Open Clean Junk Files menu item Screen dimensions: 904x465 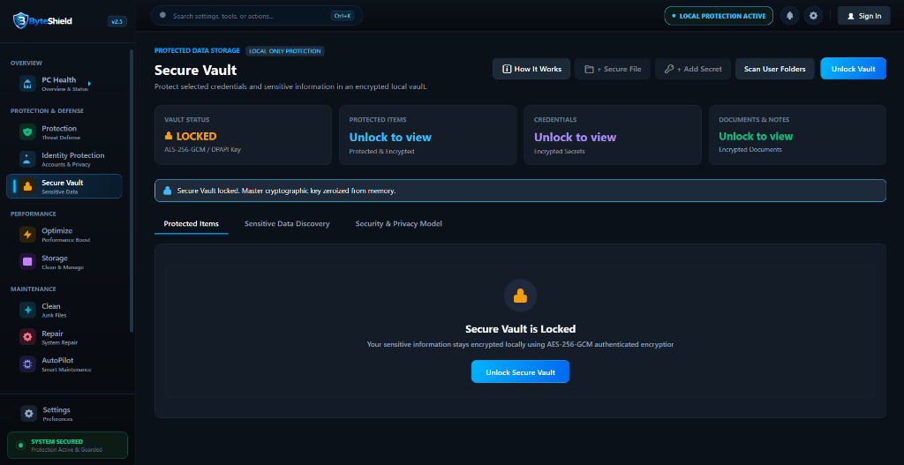(x=64, y=310)
